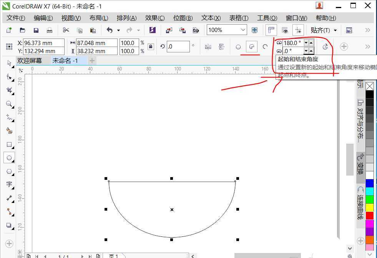Select the Crop tool
This screenshot has height=258, width=377.
click(9, 90)
